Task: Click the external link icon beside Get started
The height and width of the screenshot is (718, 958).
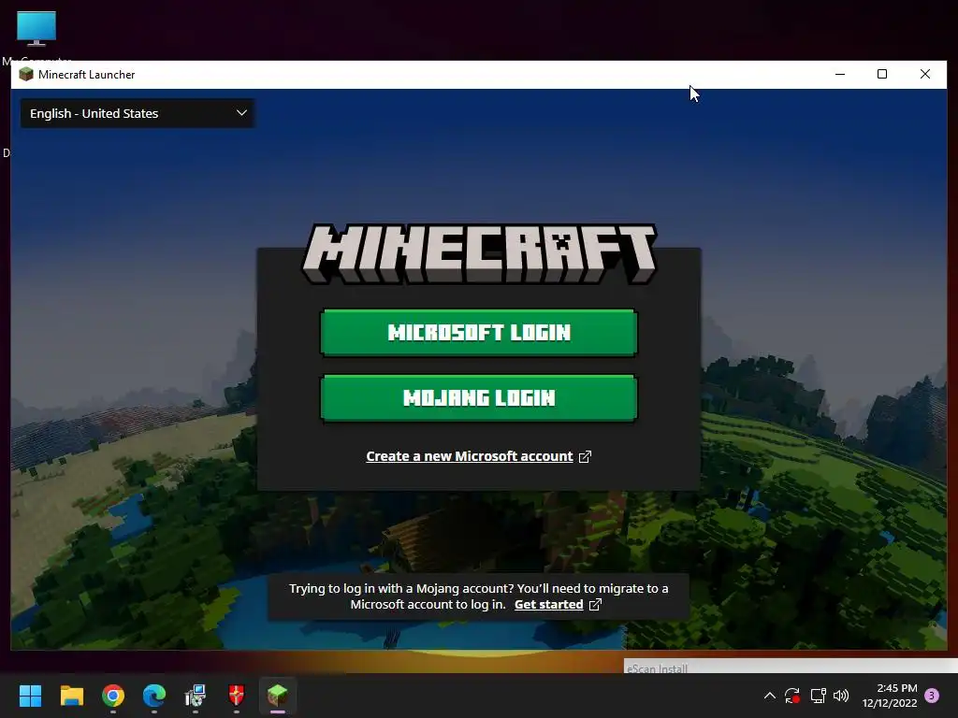Action: tap(595, 605)
